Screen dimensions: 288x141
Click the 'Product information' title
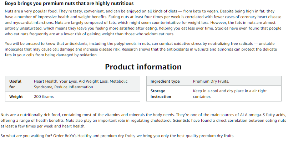[x=143, y=67]
